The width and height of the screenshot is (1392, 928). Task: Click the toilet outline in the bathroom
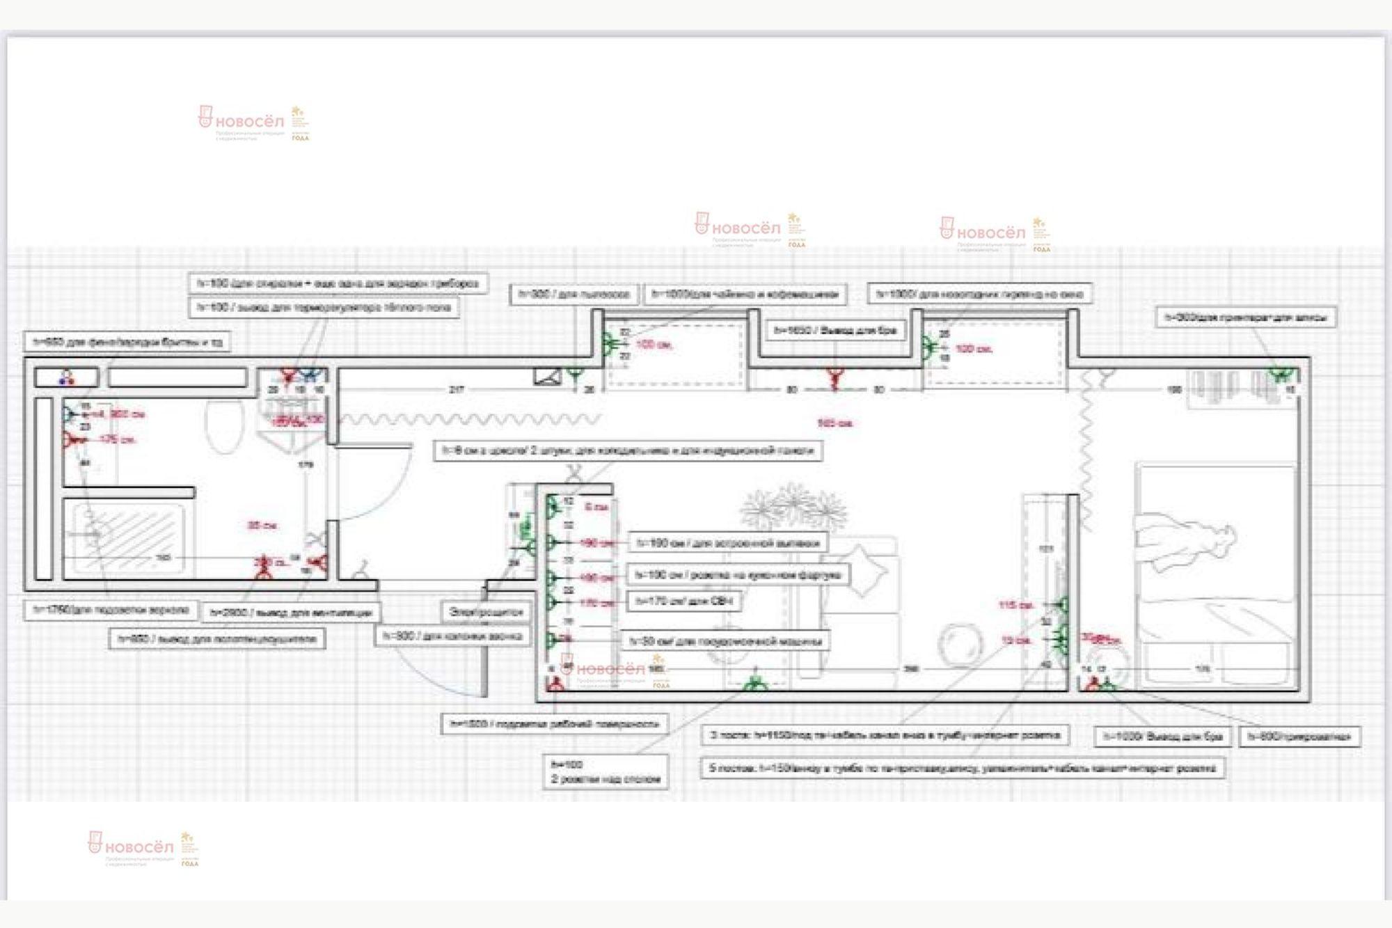pyautogui.click(x=225, y=427)
